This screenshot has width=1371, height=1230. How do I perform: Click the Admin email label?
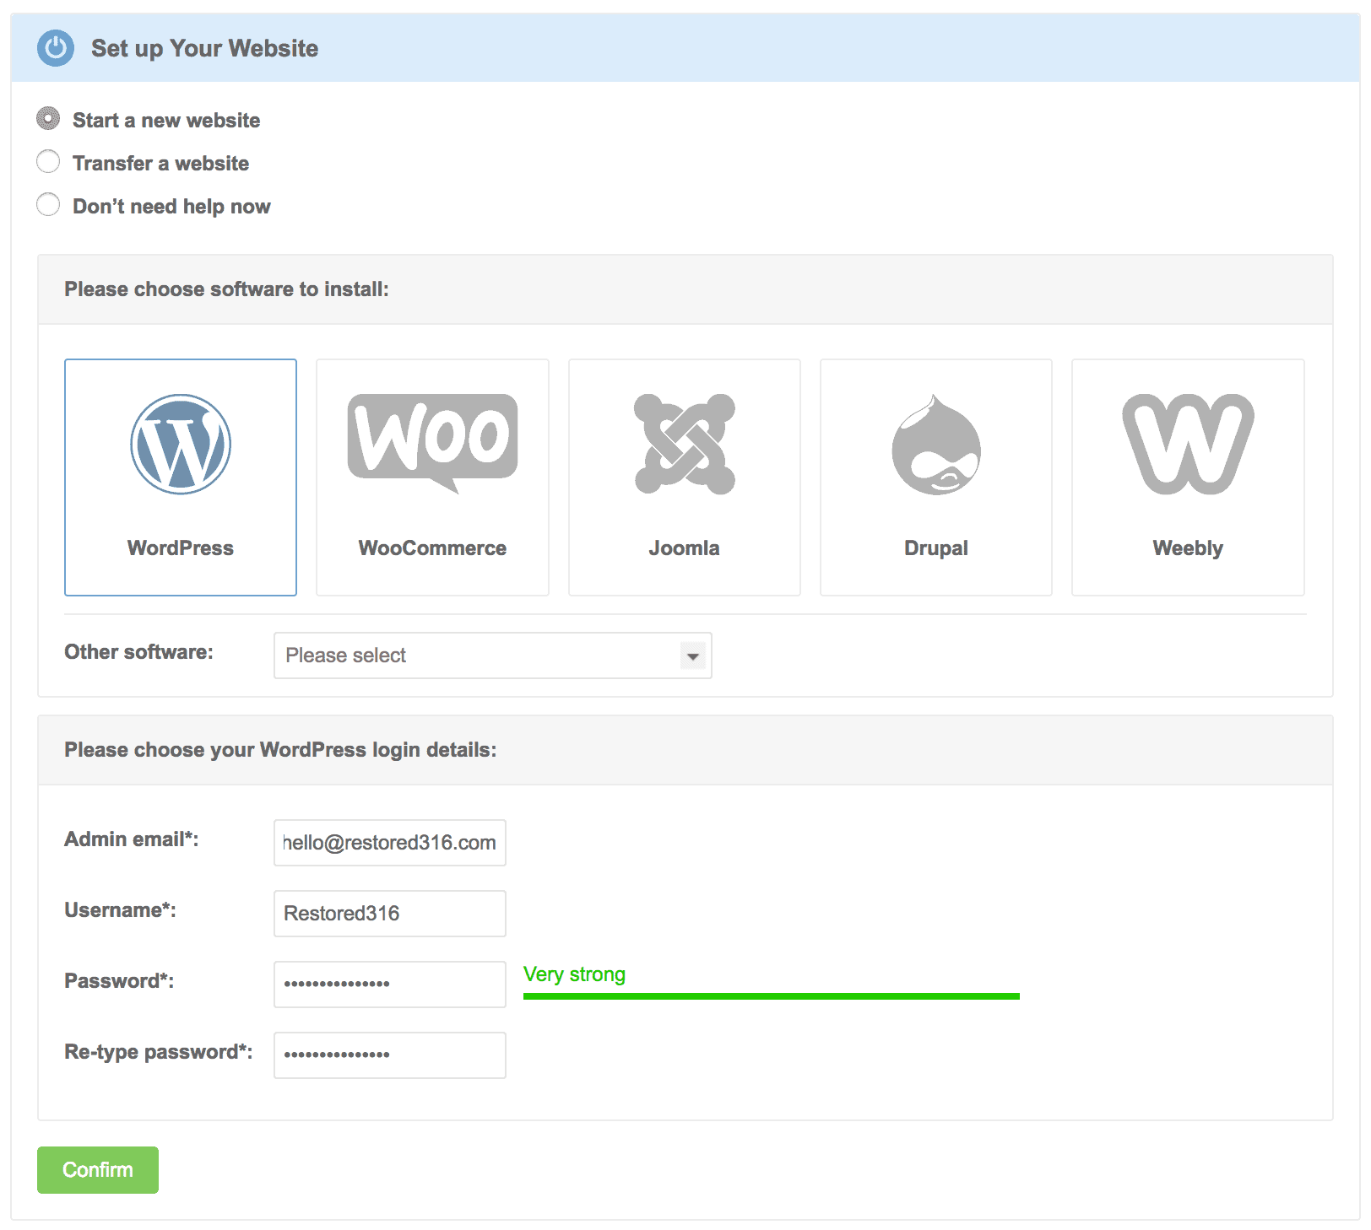pos(132,839)
